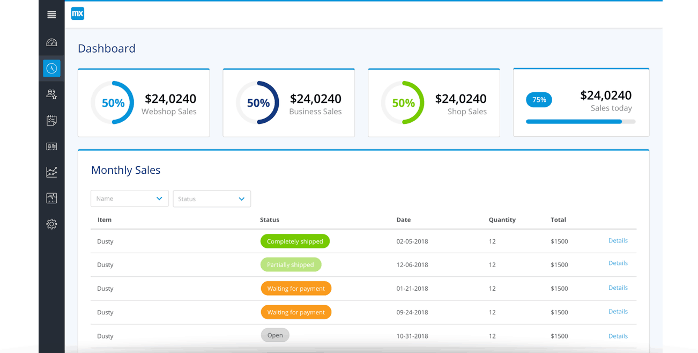Toggle the Partially shipped status badge
The width and height of the screenshot is (698, 353).
(x=291, y=264)
